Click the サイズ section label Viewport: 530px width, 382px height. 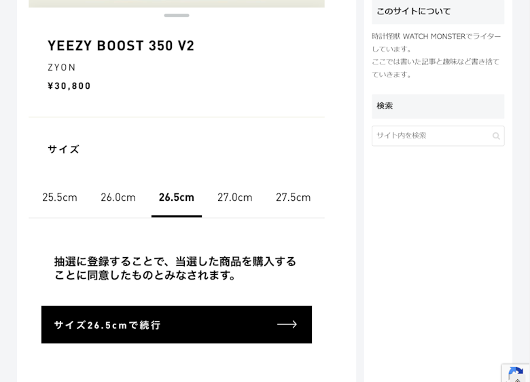click(64, 149)
